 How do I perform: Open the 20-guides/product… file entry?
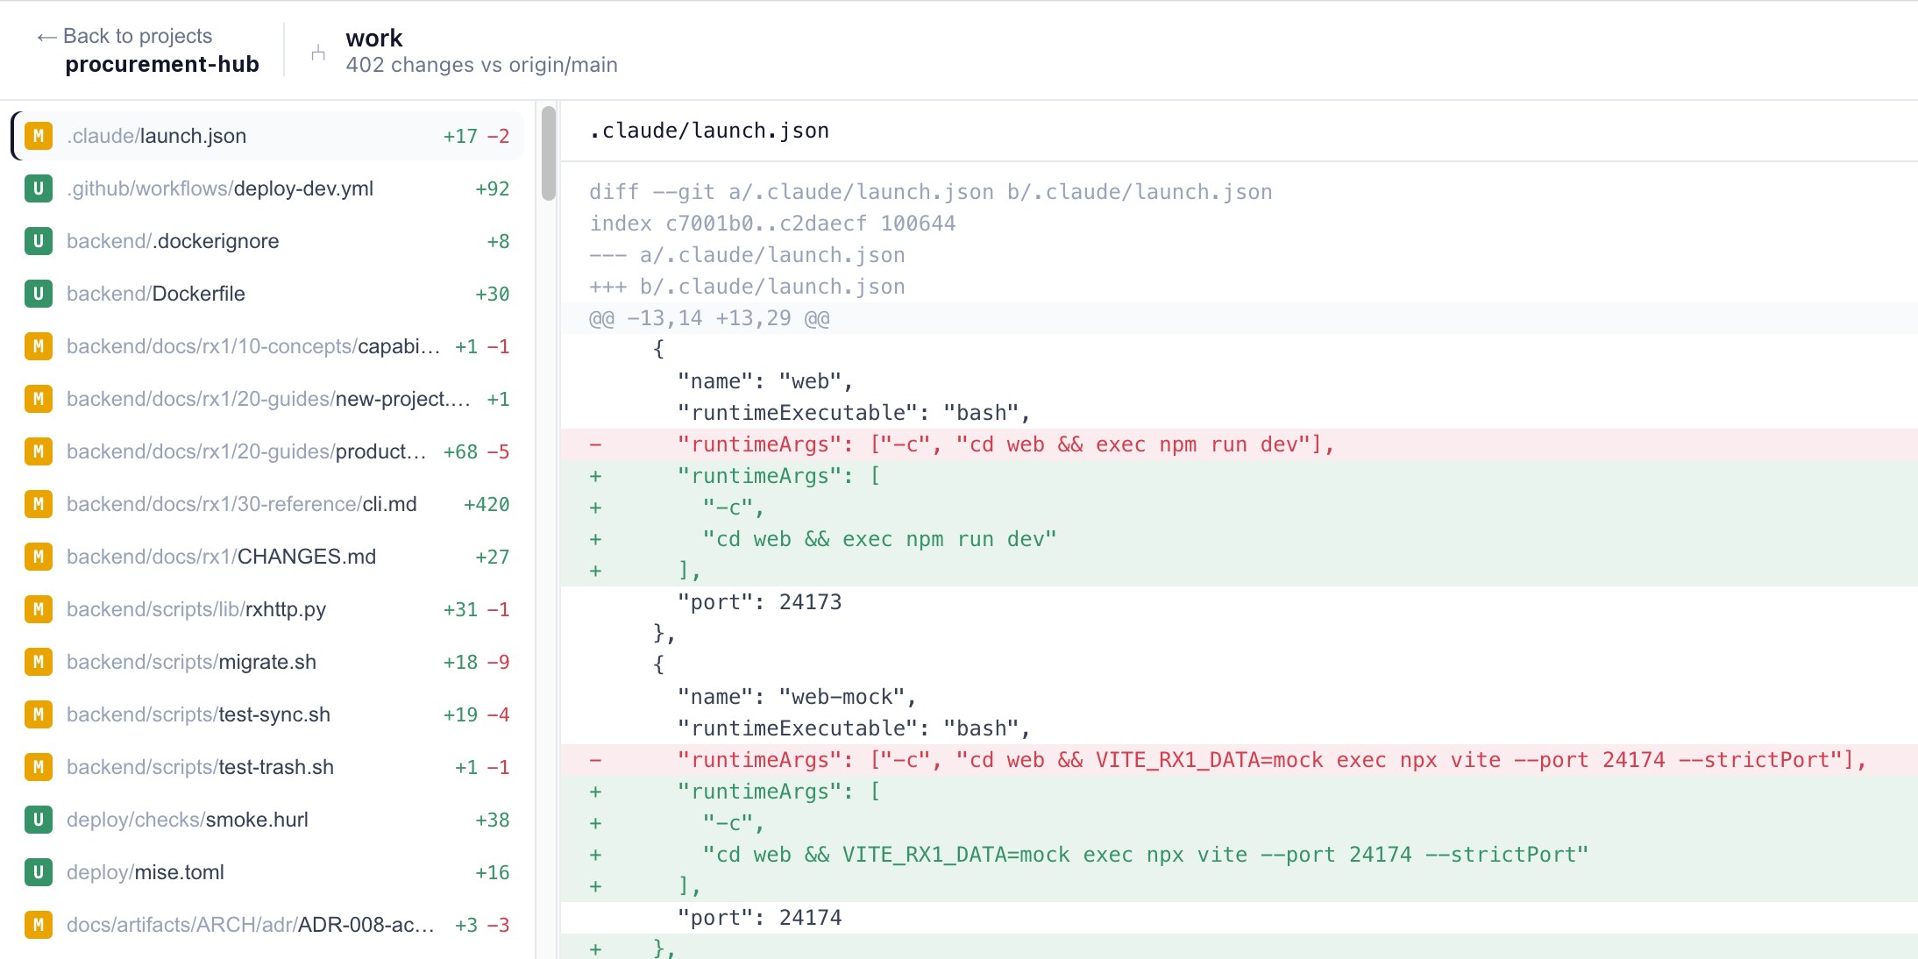point(267,451)
